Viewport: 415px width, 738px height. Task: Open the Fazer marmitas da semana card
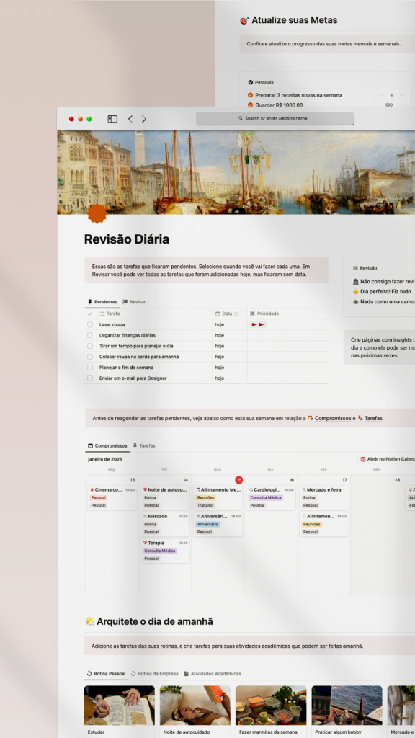[271, 711]
